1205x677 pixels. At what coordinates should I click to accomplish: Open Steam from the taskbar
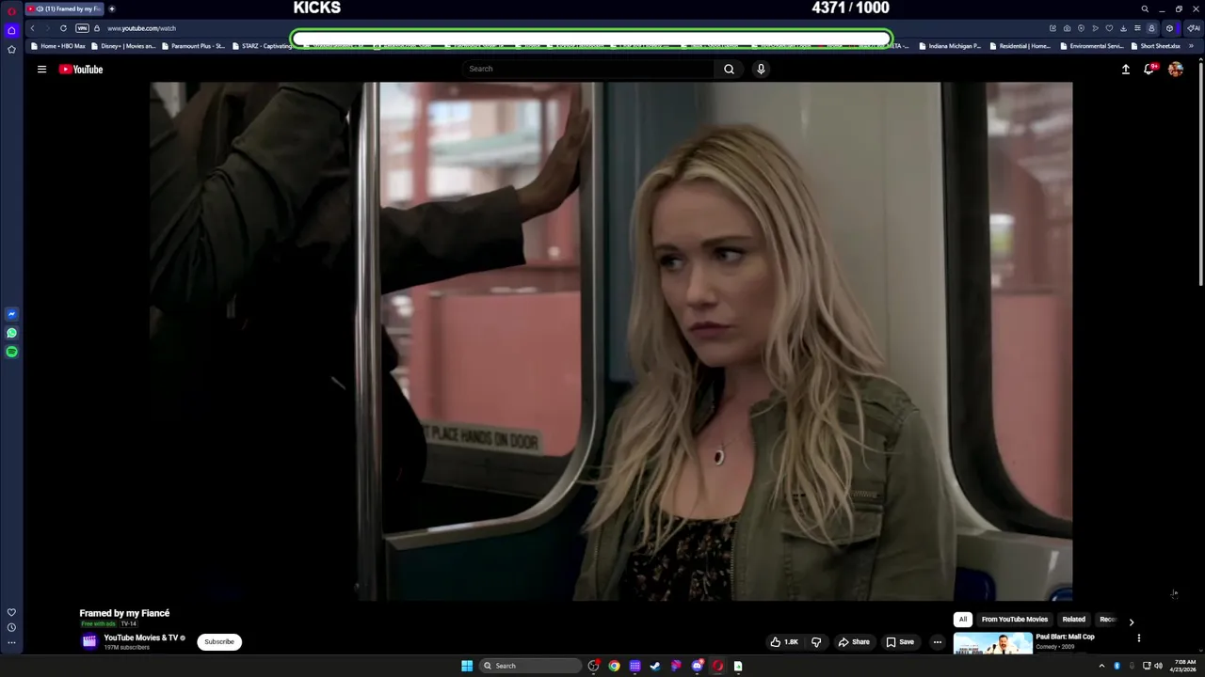pos(655,666)
